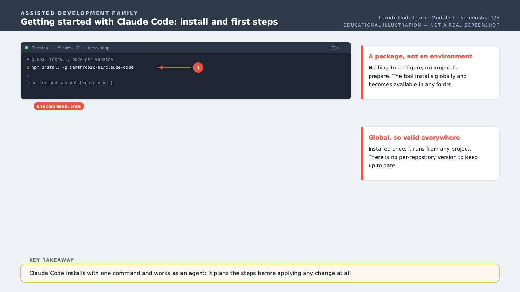520x292 pixels.
Task: Click the "Getting started with Claude Code" page title
Action: (x=149, y=22)
